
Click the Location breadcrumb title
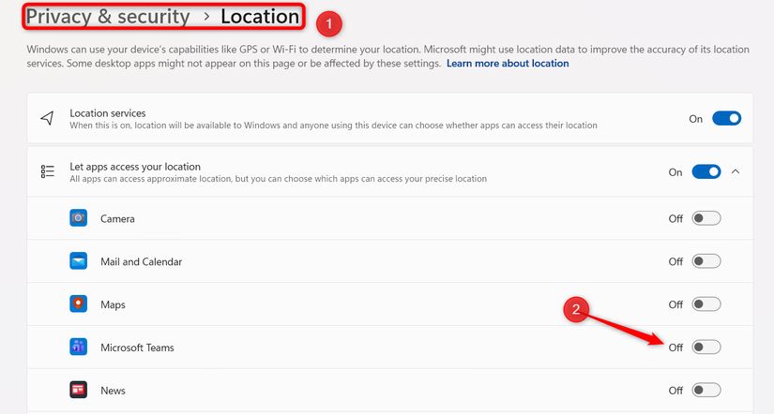tap(259, 17)
